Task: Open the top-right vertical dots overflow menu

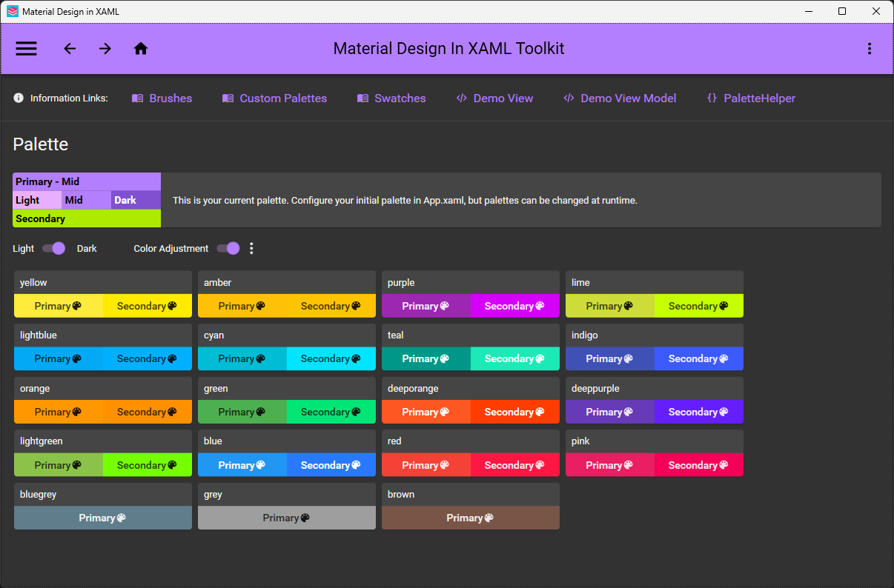Action: [870, 49]
